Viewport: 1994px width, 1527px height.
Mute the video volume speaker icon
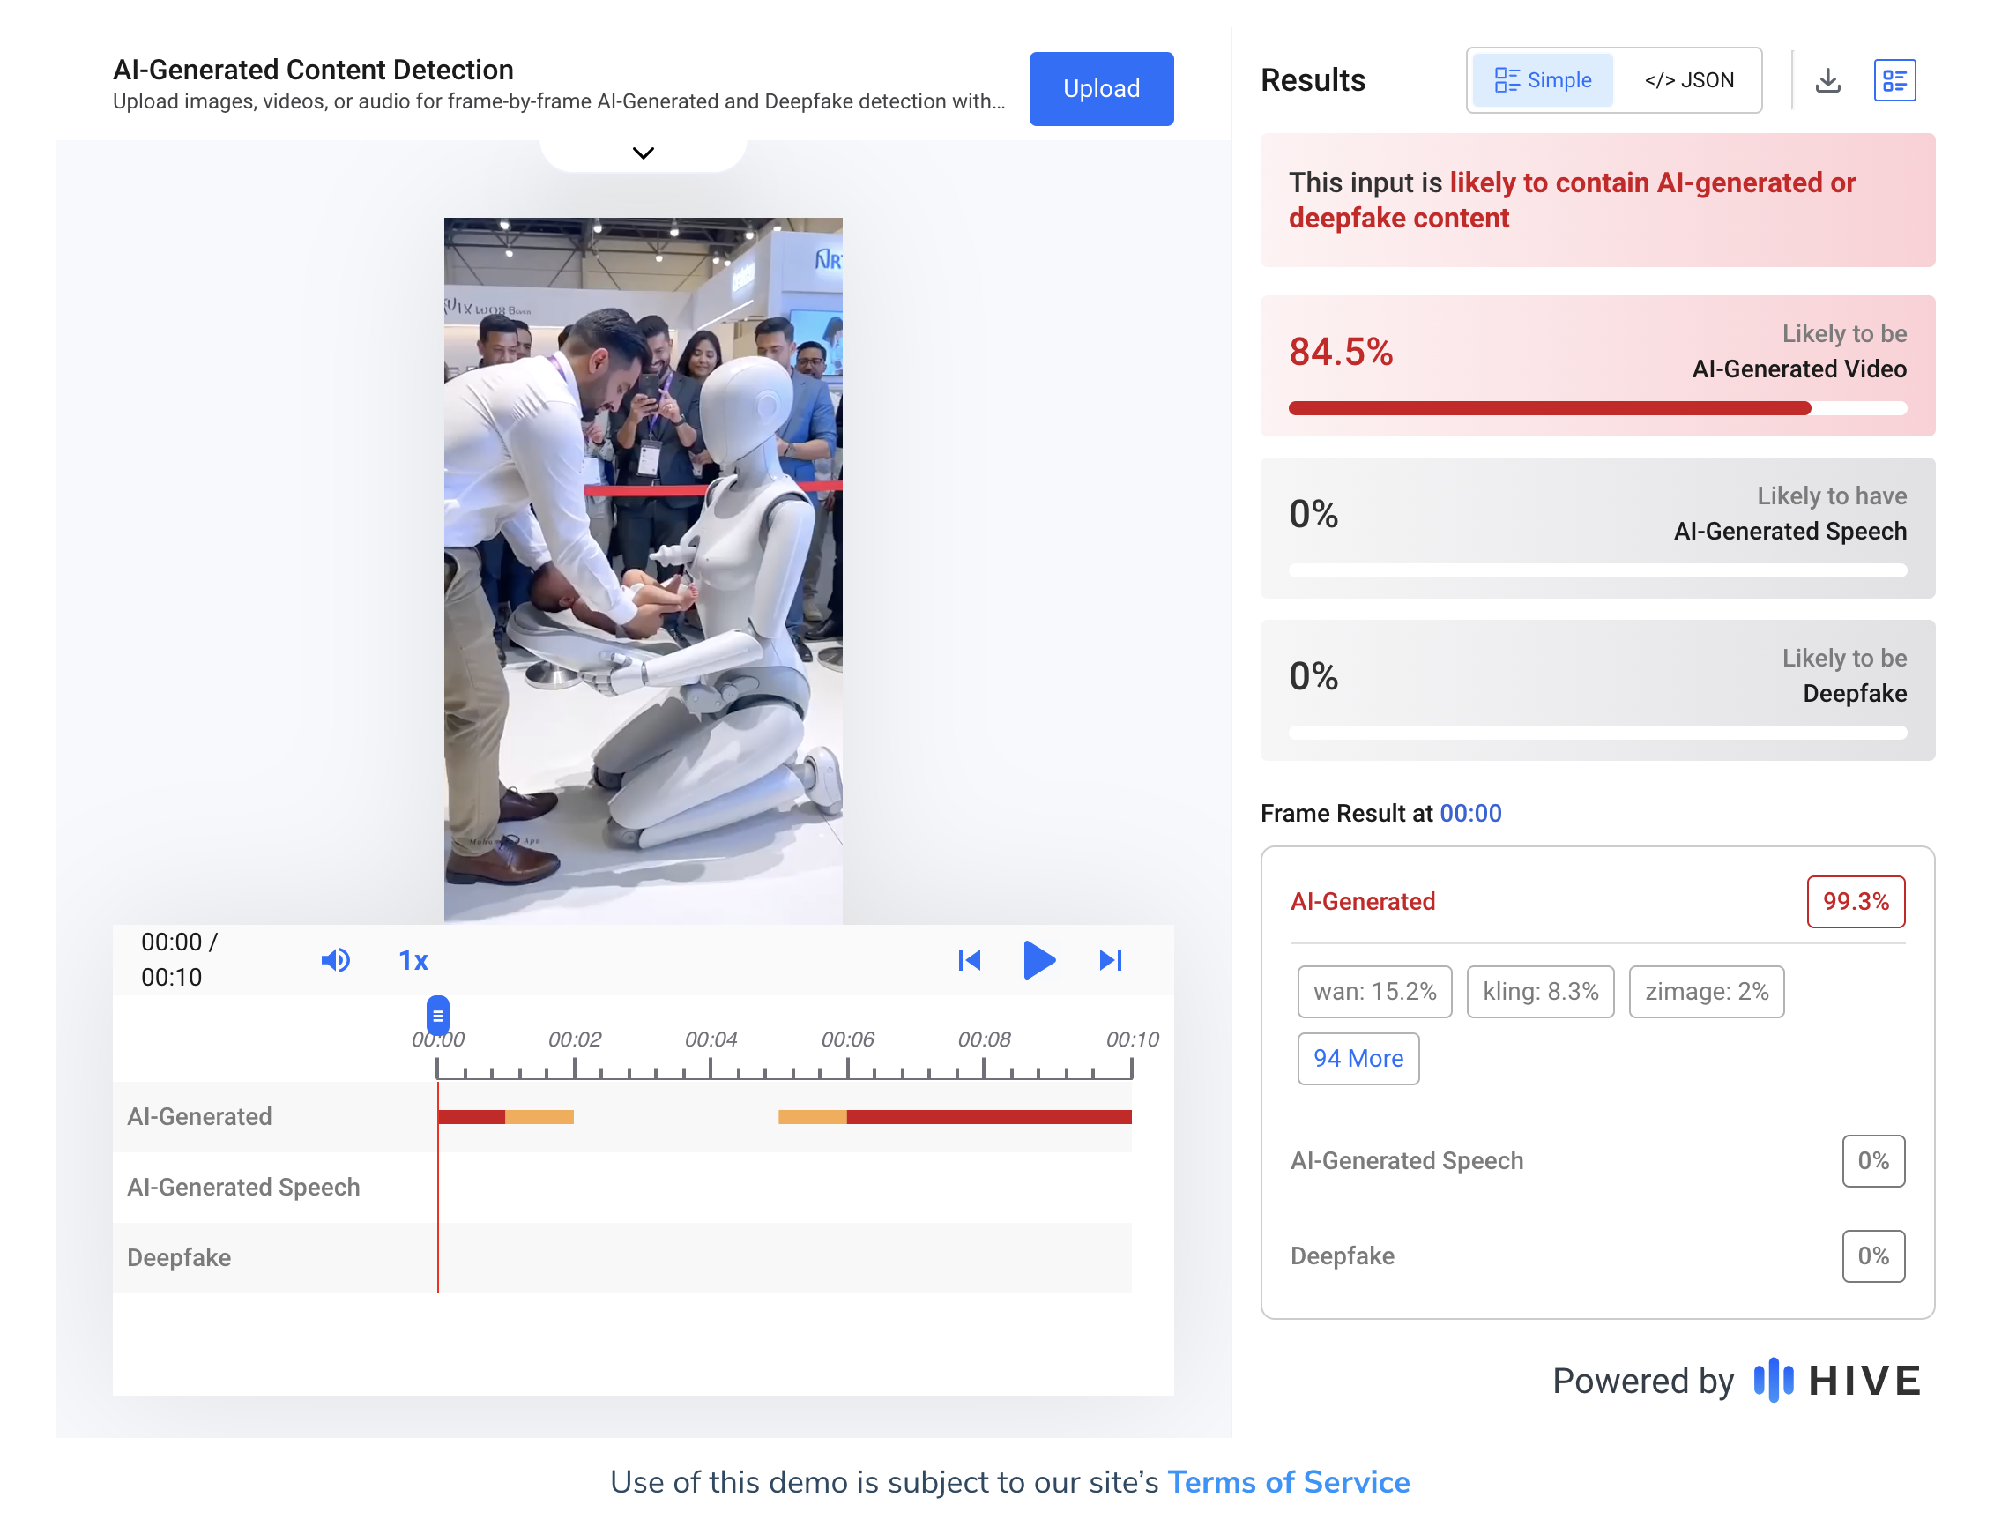pyautogui.click(x=334, y=960)
